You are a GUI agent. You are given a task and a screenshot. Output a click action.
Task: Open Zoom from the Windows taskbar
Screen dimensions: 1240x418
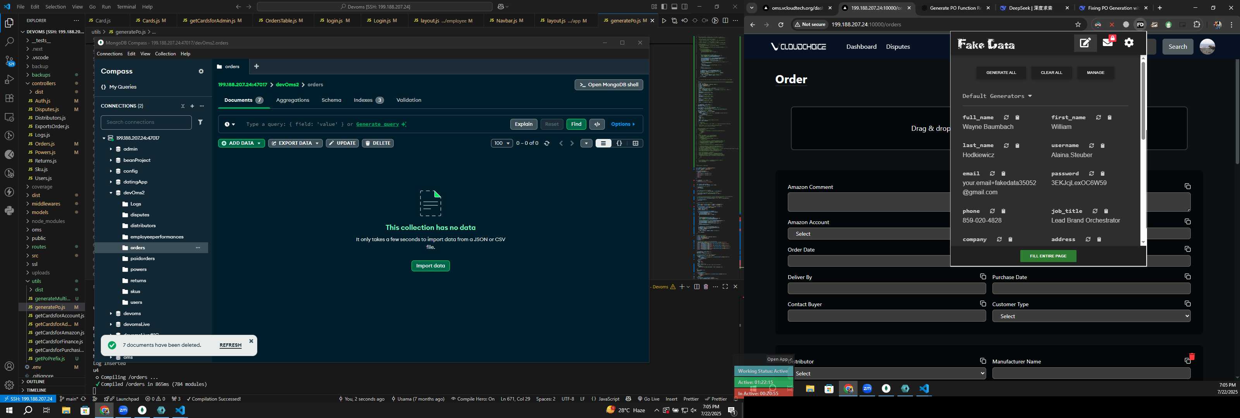coord(123,410)
